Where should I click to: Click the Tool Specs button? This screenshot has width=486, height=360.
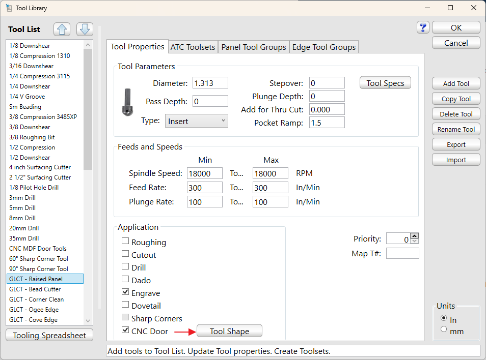[x=385, y=83]
